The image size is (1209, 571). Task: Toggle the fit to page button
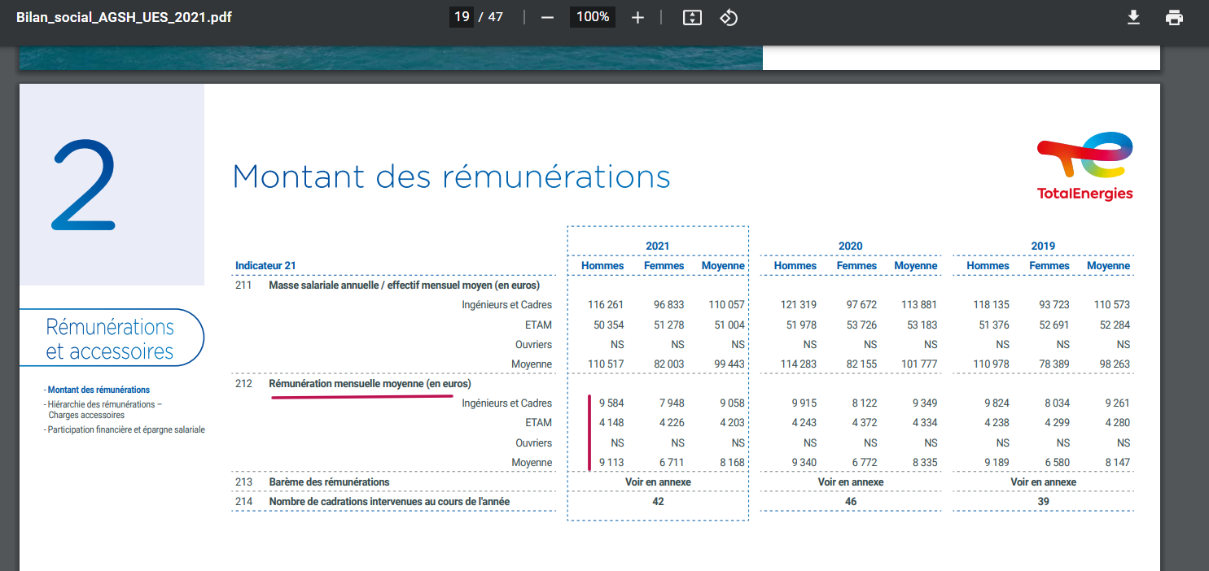(x=691, y=17)
